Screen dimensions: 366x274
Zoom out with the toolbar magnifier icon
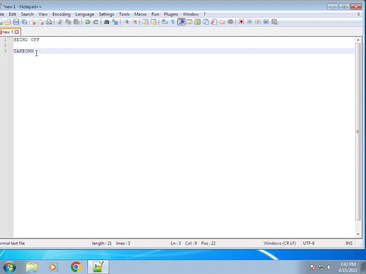134,22
